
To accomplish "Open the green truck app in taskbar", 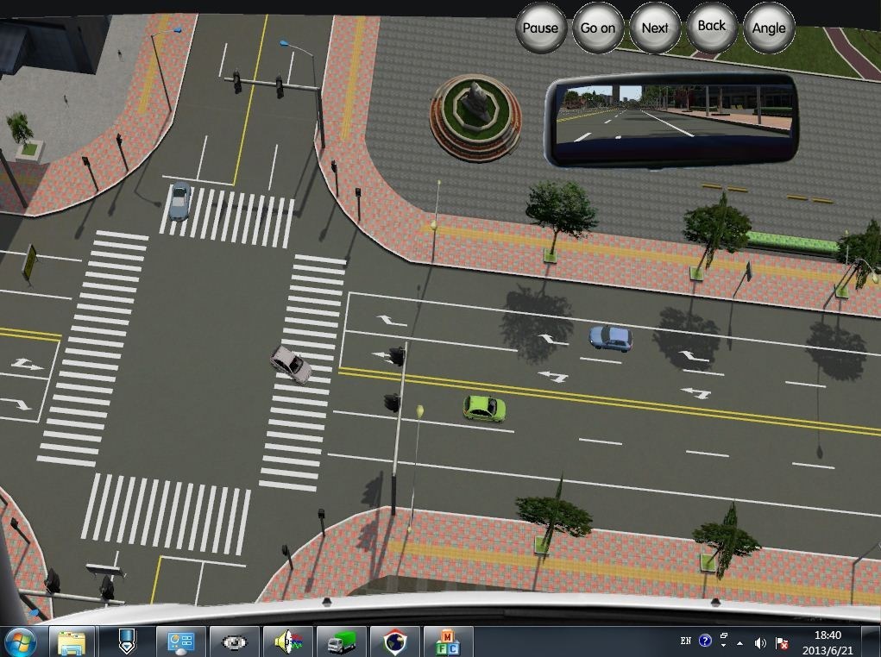I will [341, 641].
